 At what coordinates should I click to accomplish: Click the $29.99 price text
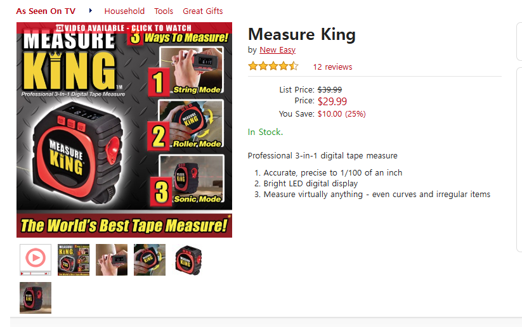click(332, 101)
